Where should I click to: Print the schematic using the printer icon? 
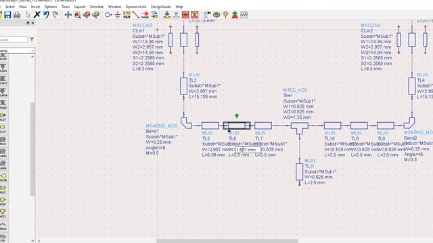pyautogui.click(x=17, y=15)
